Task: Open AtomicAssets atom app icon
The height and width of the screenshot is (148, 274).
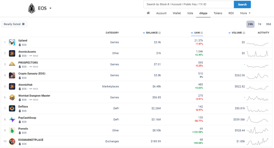Action: tap(12, 53)
